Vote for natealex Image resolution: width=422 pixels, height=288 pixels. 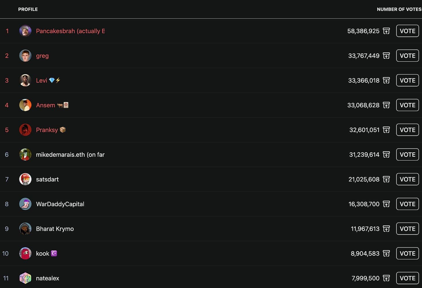tap(408, 278)
